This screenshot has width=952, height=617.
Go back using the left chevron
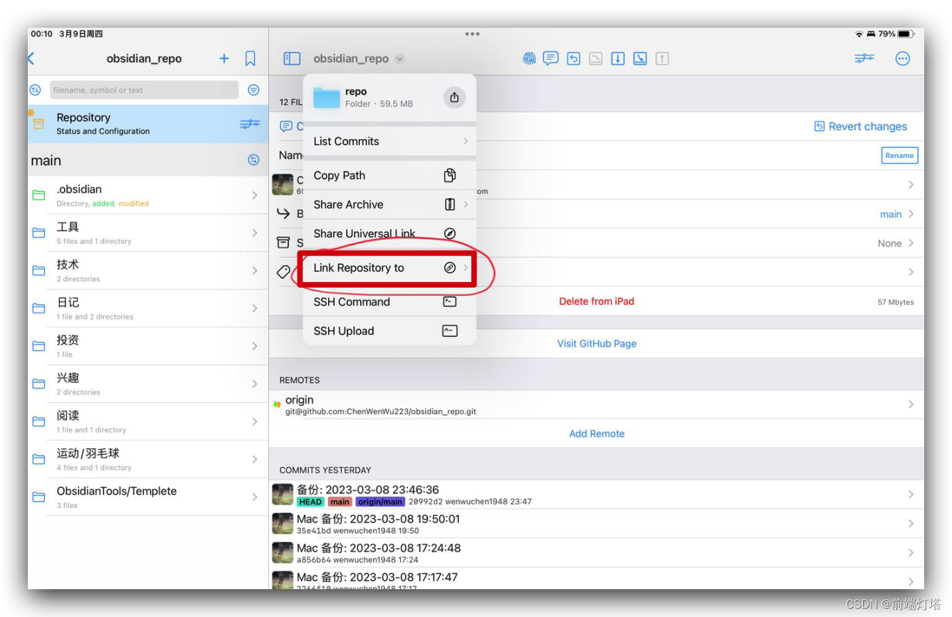coord(31,59)
